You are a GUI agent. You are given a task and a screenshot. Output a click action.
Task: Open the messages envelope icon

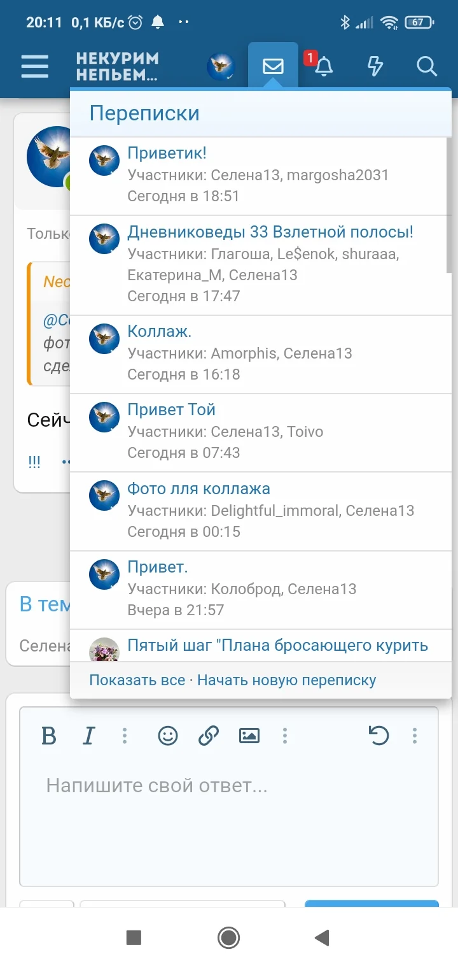coord(273,66)
